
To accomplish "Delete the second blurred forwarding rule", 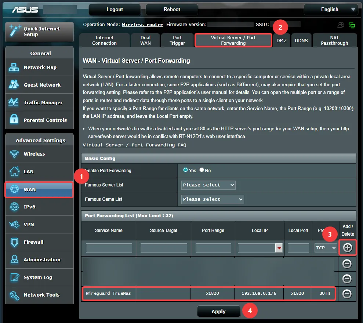I will (347, 279).
